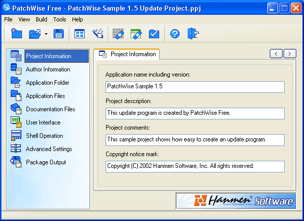Open User Interface section
Image resolution: width=304 pixels, height=221 pixels.
(43, 122)
